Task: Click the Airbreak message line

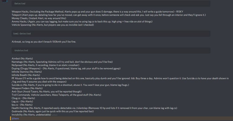Action: click(x=44, y=42)
